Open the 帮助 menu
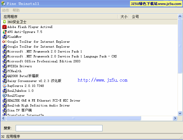This screenshot has height=140, width=183. (16, 10)
